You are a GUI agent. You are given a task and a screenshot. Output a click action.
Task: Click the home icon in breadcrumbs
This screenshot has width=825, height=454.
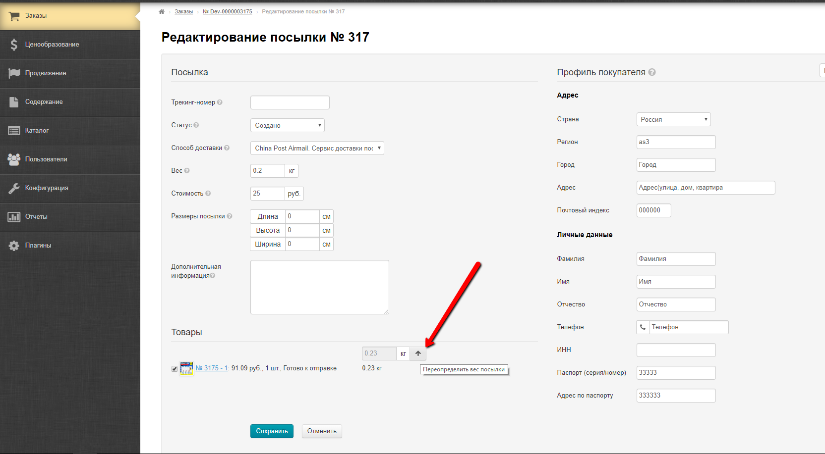click(161, 11)
